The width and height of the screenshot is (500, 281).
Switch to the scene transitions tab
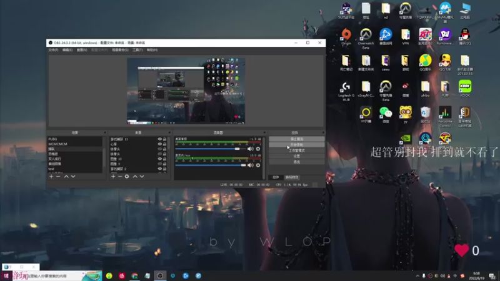292,177
